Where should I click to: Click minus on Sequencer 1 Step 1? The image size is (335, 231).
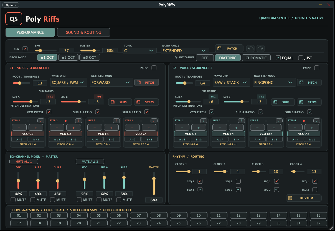click(x=19, y=127)
